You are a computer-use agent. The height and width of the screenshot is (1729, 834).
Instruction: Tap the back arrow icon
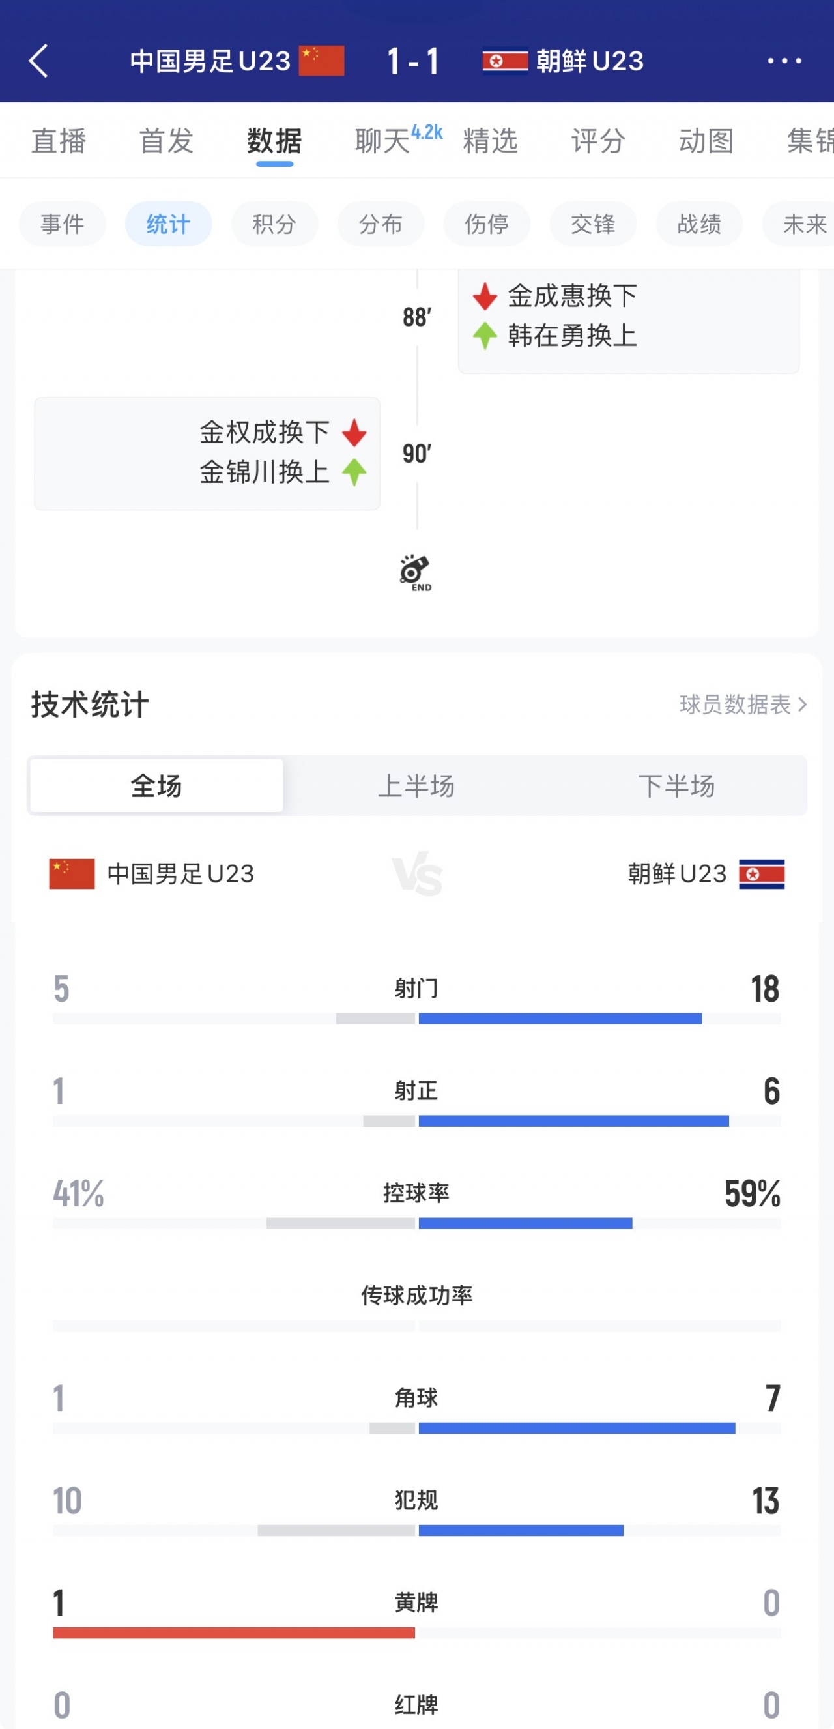(x=39, y=61)
